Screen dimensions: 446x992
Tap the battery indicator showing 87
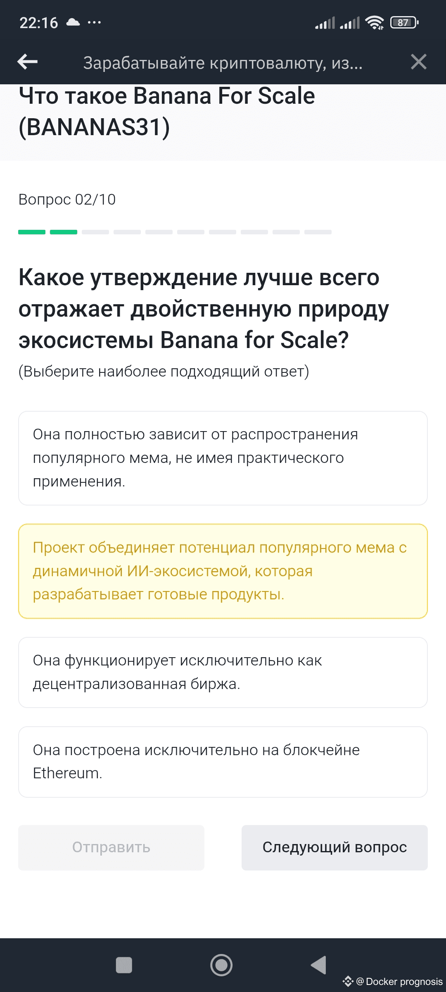tap(404, 23)
